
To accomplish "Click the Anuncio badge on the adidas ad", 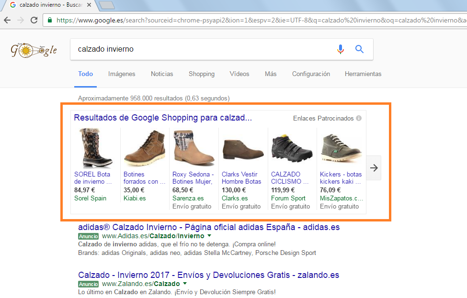I will click(89, 236).
